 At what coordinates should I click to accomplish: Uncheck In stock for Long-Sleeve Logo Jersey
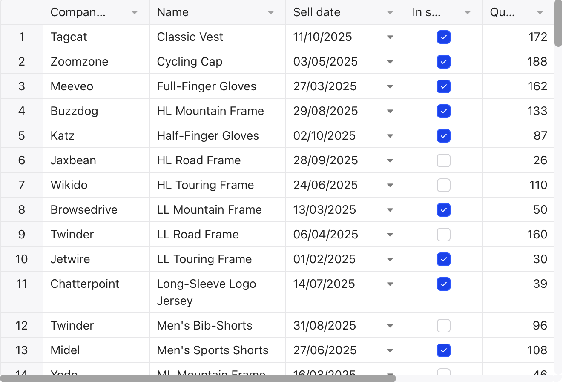pyautogui.click(x=444, y=284)
